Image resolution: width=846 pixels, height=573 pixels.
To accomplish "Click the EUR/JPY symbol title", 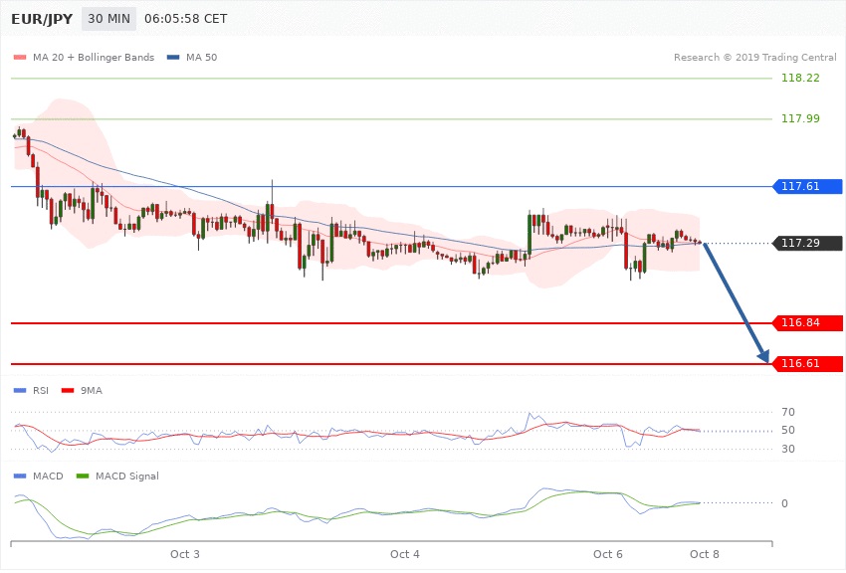I will [41, 19].
